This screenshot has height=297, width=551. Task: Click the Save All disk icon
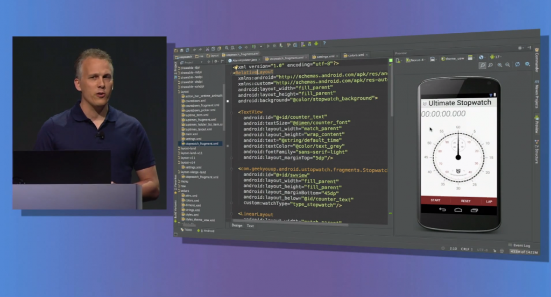coord(182,50)
